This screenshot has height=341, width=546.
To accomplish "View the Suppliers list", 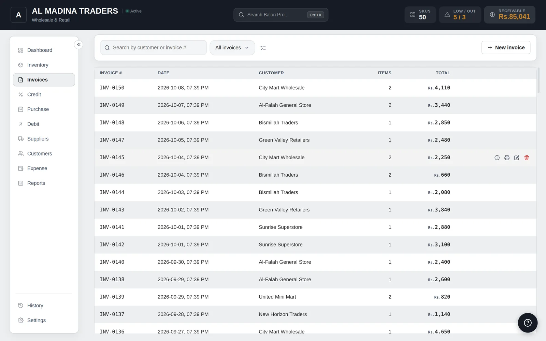I will click(44, 139).
